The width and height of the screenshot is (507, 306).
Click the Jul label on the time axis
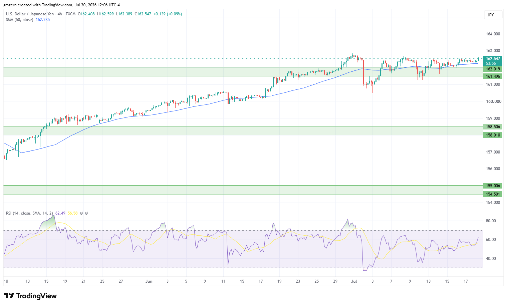[x=354, y=281]
